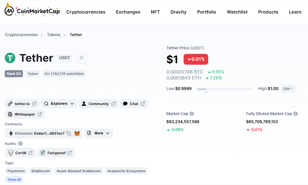This screenshot has height=185, width=308.
Task: Click the green Tether coin logo
Action: 10,58
